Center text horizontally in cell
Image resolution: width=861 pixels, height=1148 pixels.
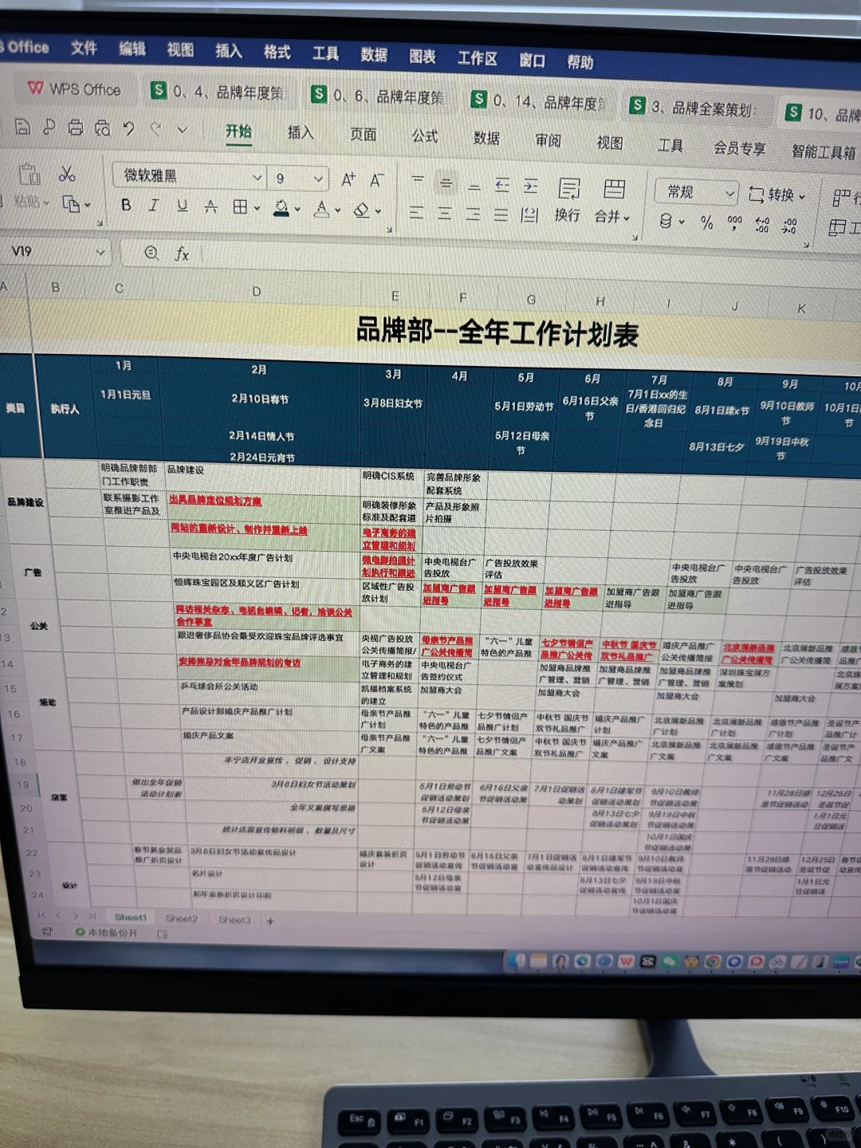[445, 213]
